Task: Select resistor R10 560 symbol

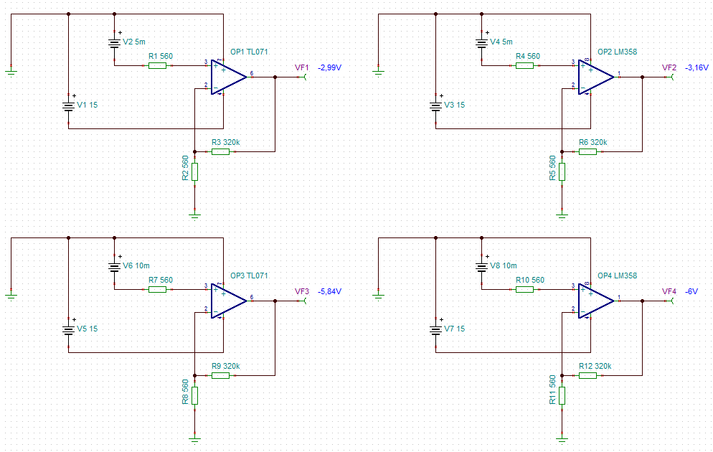Action: [x=525, y=289]
